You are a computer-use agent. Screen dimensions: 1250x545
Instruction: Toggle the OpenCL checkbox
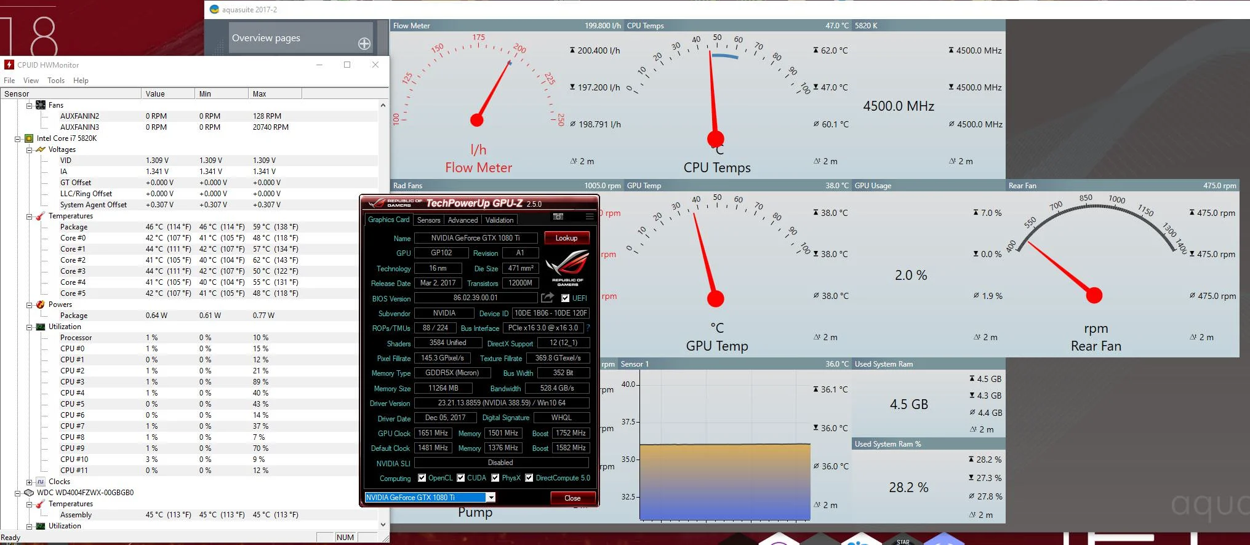[422, 478]
